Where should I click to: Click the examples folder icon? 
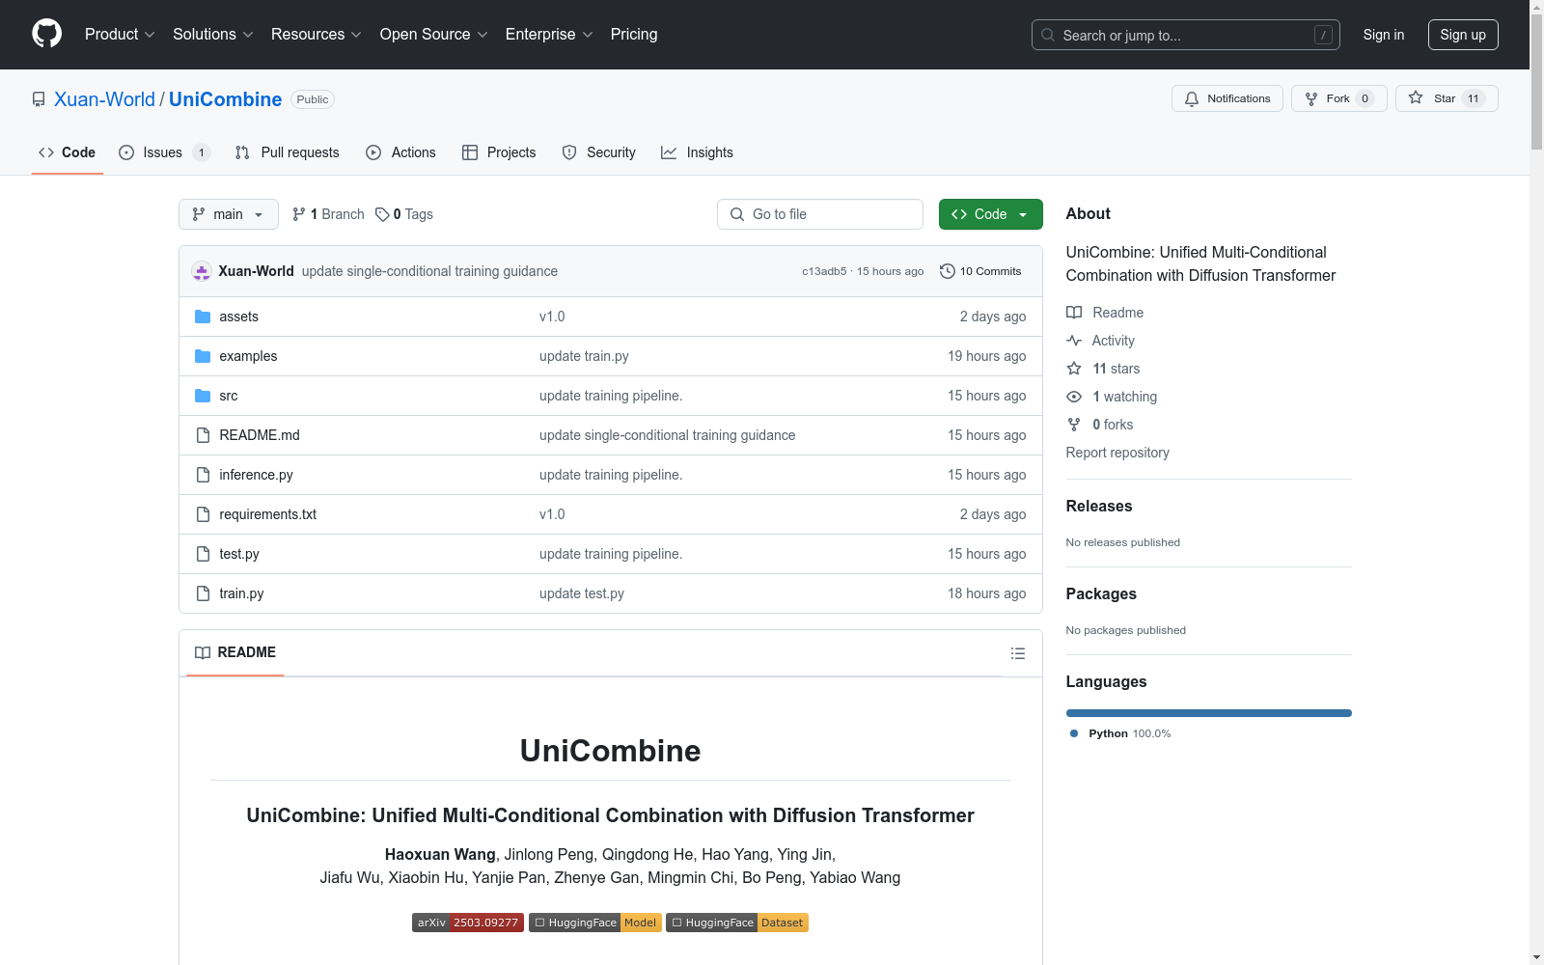pos(203,356)
